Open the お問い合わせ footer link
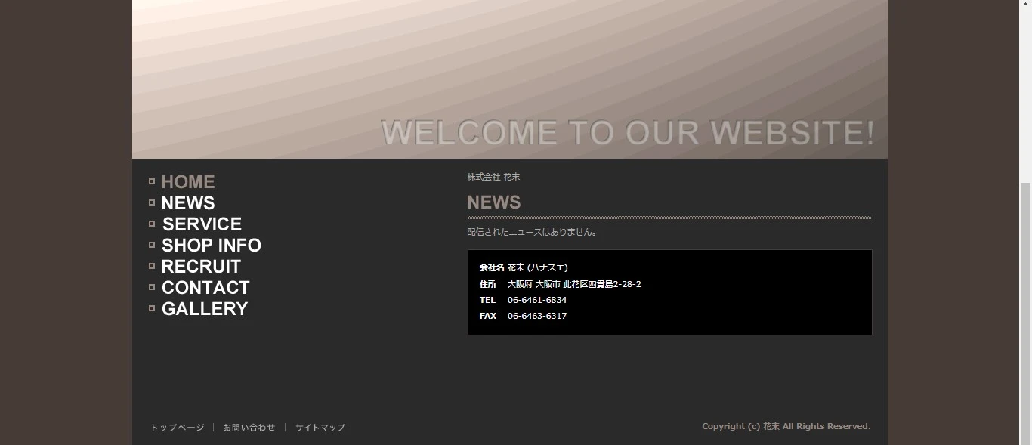Image resolution: width=1032 pixels, height=445 pixels. coord(249,428)
